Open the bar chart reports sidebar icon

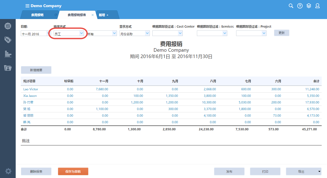coord(8,54)
